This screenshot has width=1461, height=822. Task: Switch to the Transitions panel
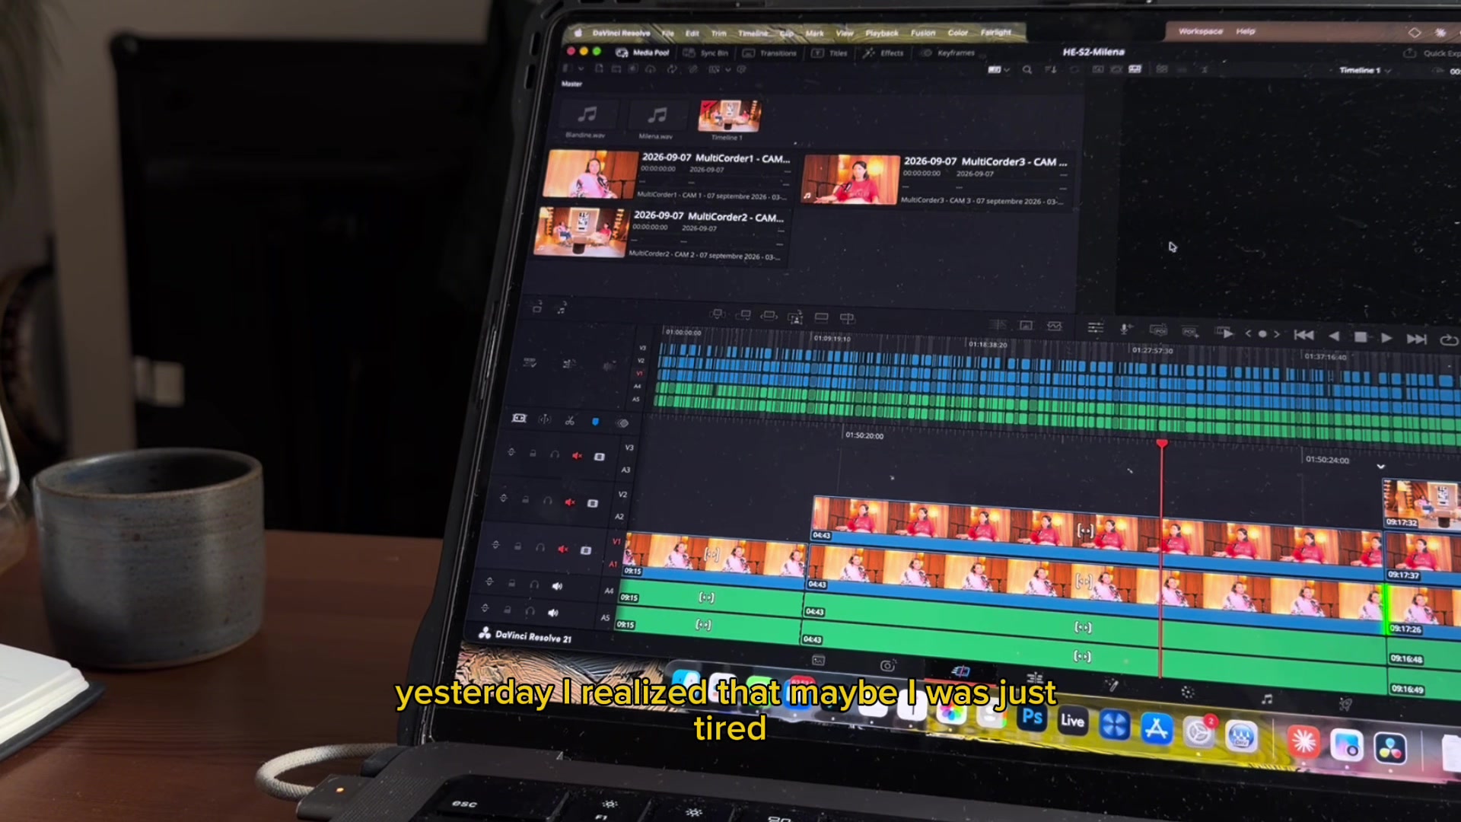pyautogui.click(x=769, y=53)
